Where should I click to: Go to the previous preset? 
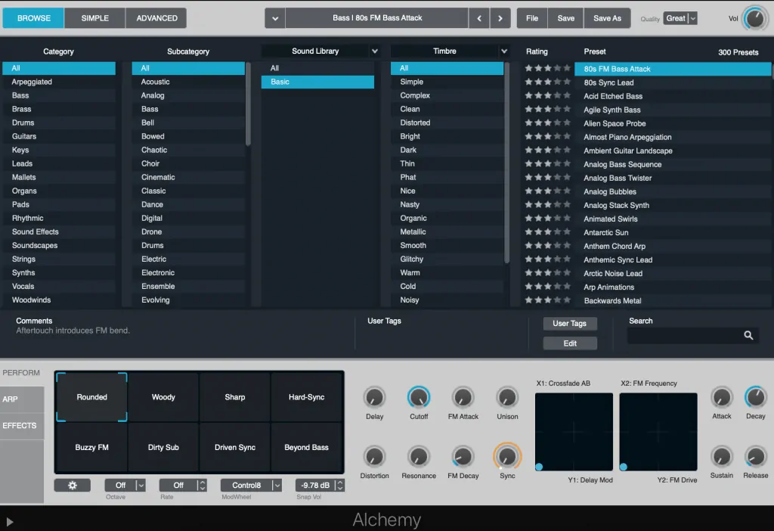click(478, 18)
